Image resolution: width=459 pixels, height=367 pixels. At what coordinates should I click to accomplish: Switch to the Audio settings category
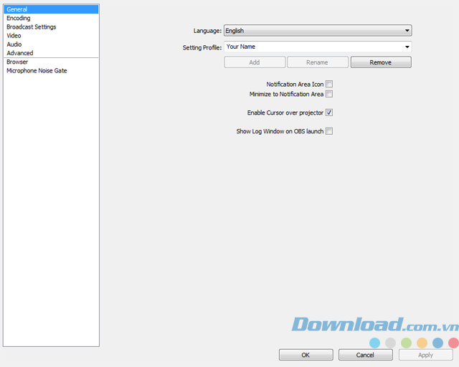click(x=51, y=44)
